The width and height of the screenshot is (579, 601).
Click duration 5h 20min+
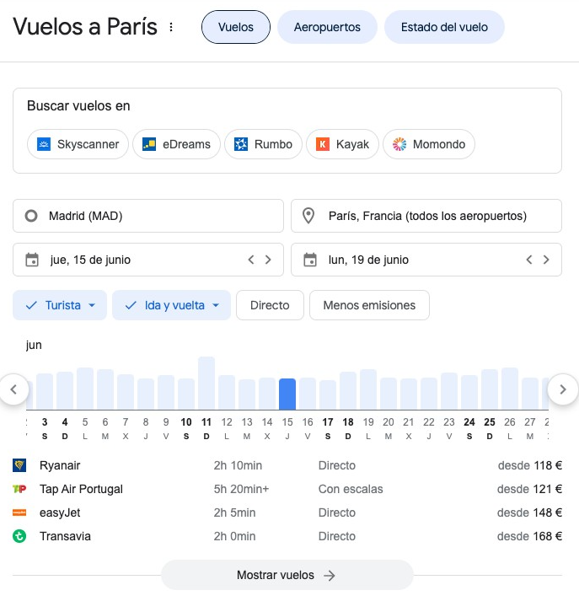pos(241,489)
